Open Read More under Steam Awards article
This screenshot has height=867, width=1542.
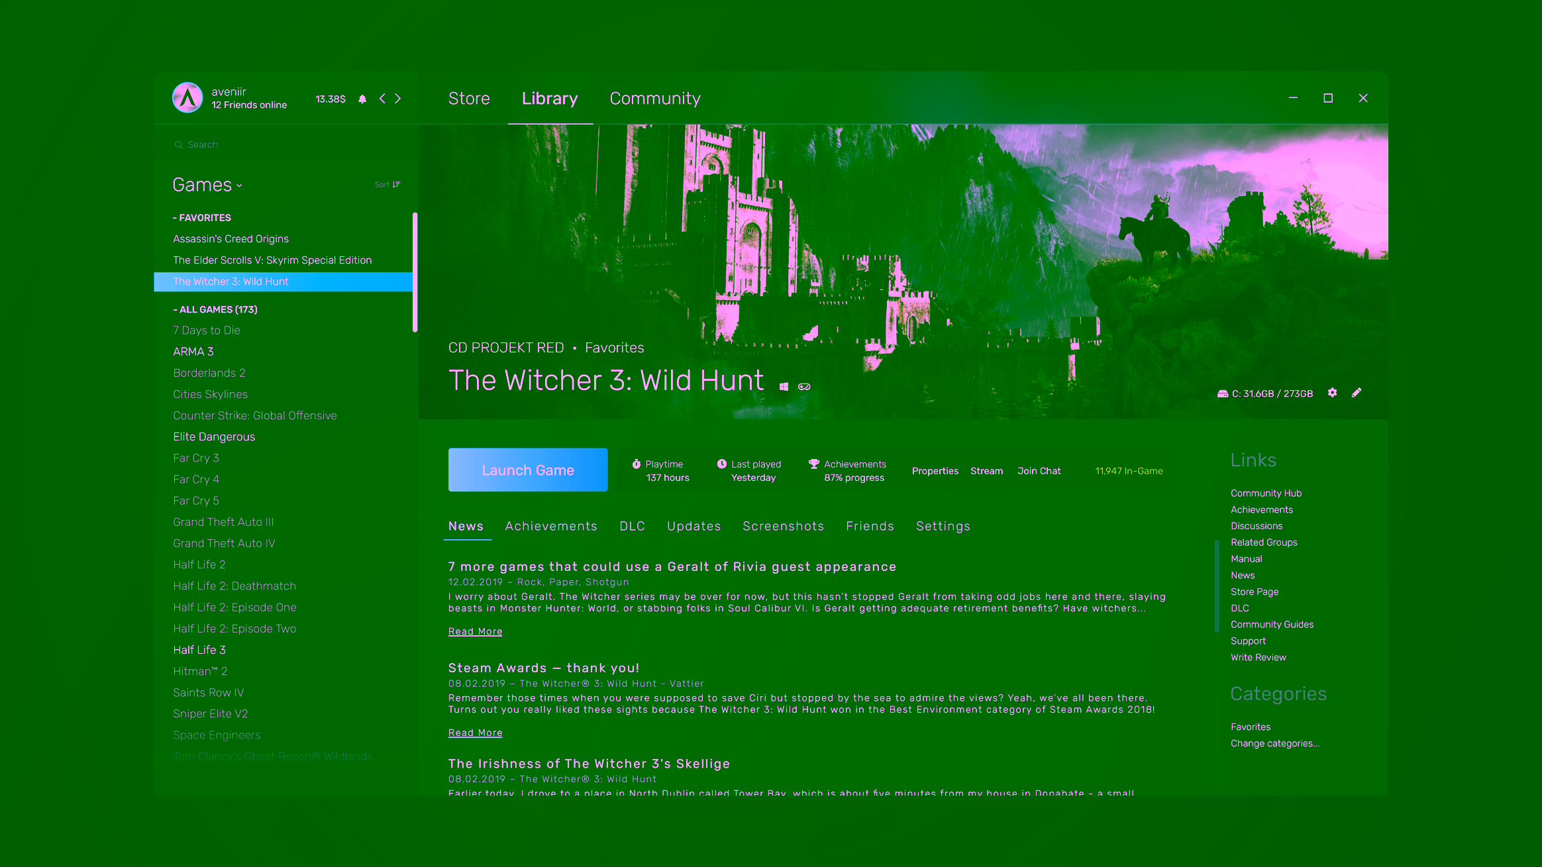tap(475, 733)
